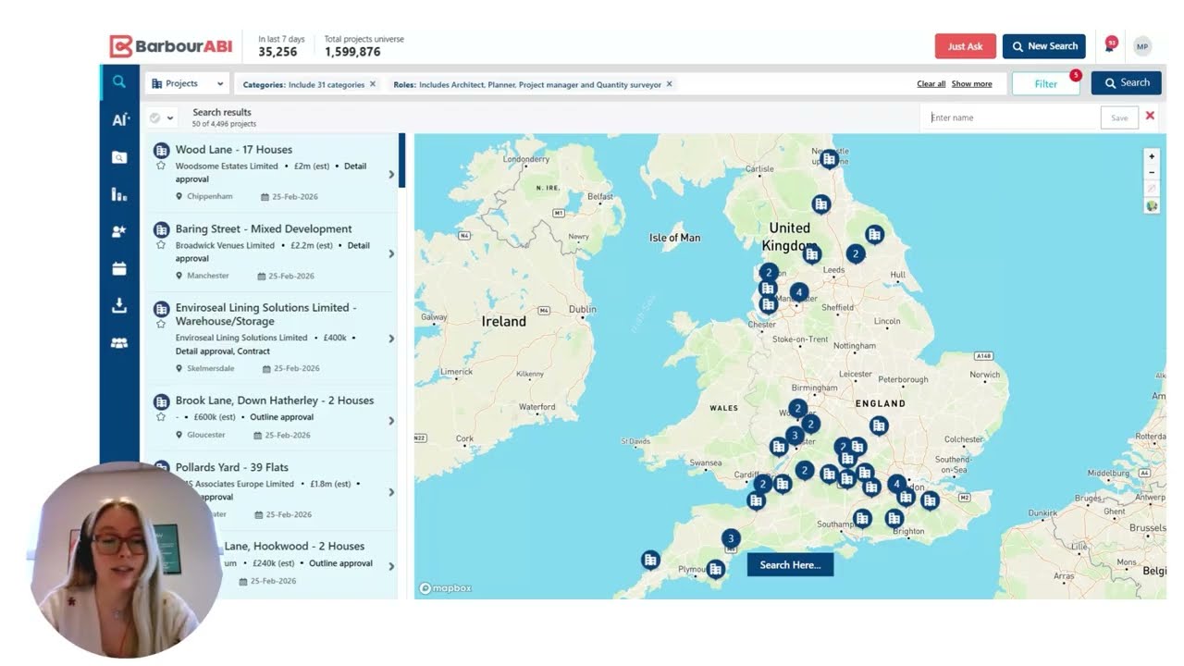Open the Projects type dropdown
This screenshot has height=666, width=1184.
coord(187,83)
